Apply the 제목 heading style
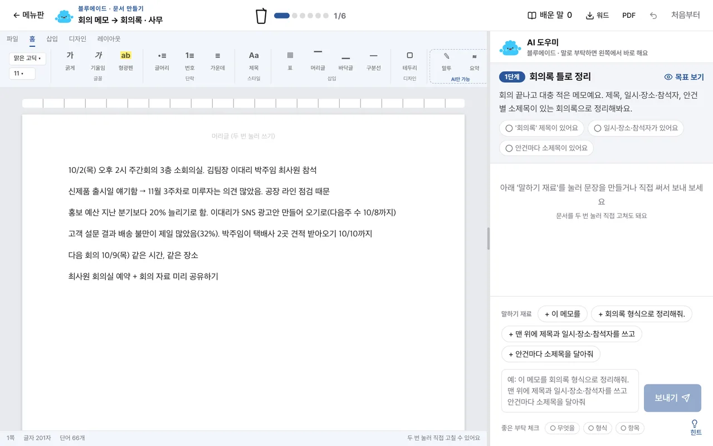The image size is (713, 446). 254,61
